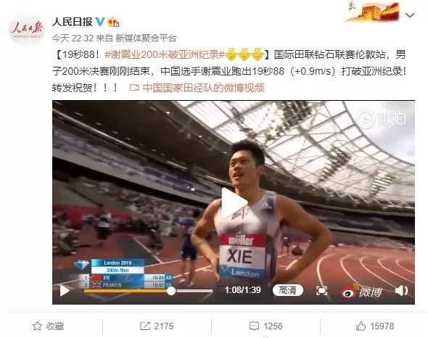The width and height of the screenshot is (428, 338).
Task: Click the crown membership badge icon
Action: tap(113, 22)
